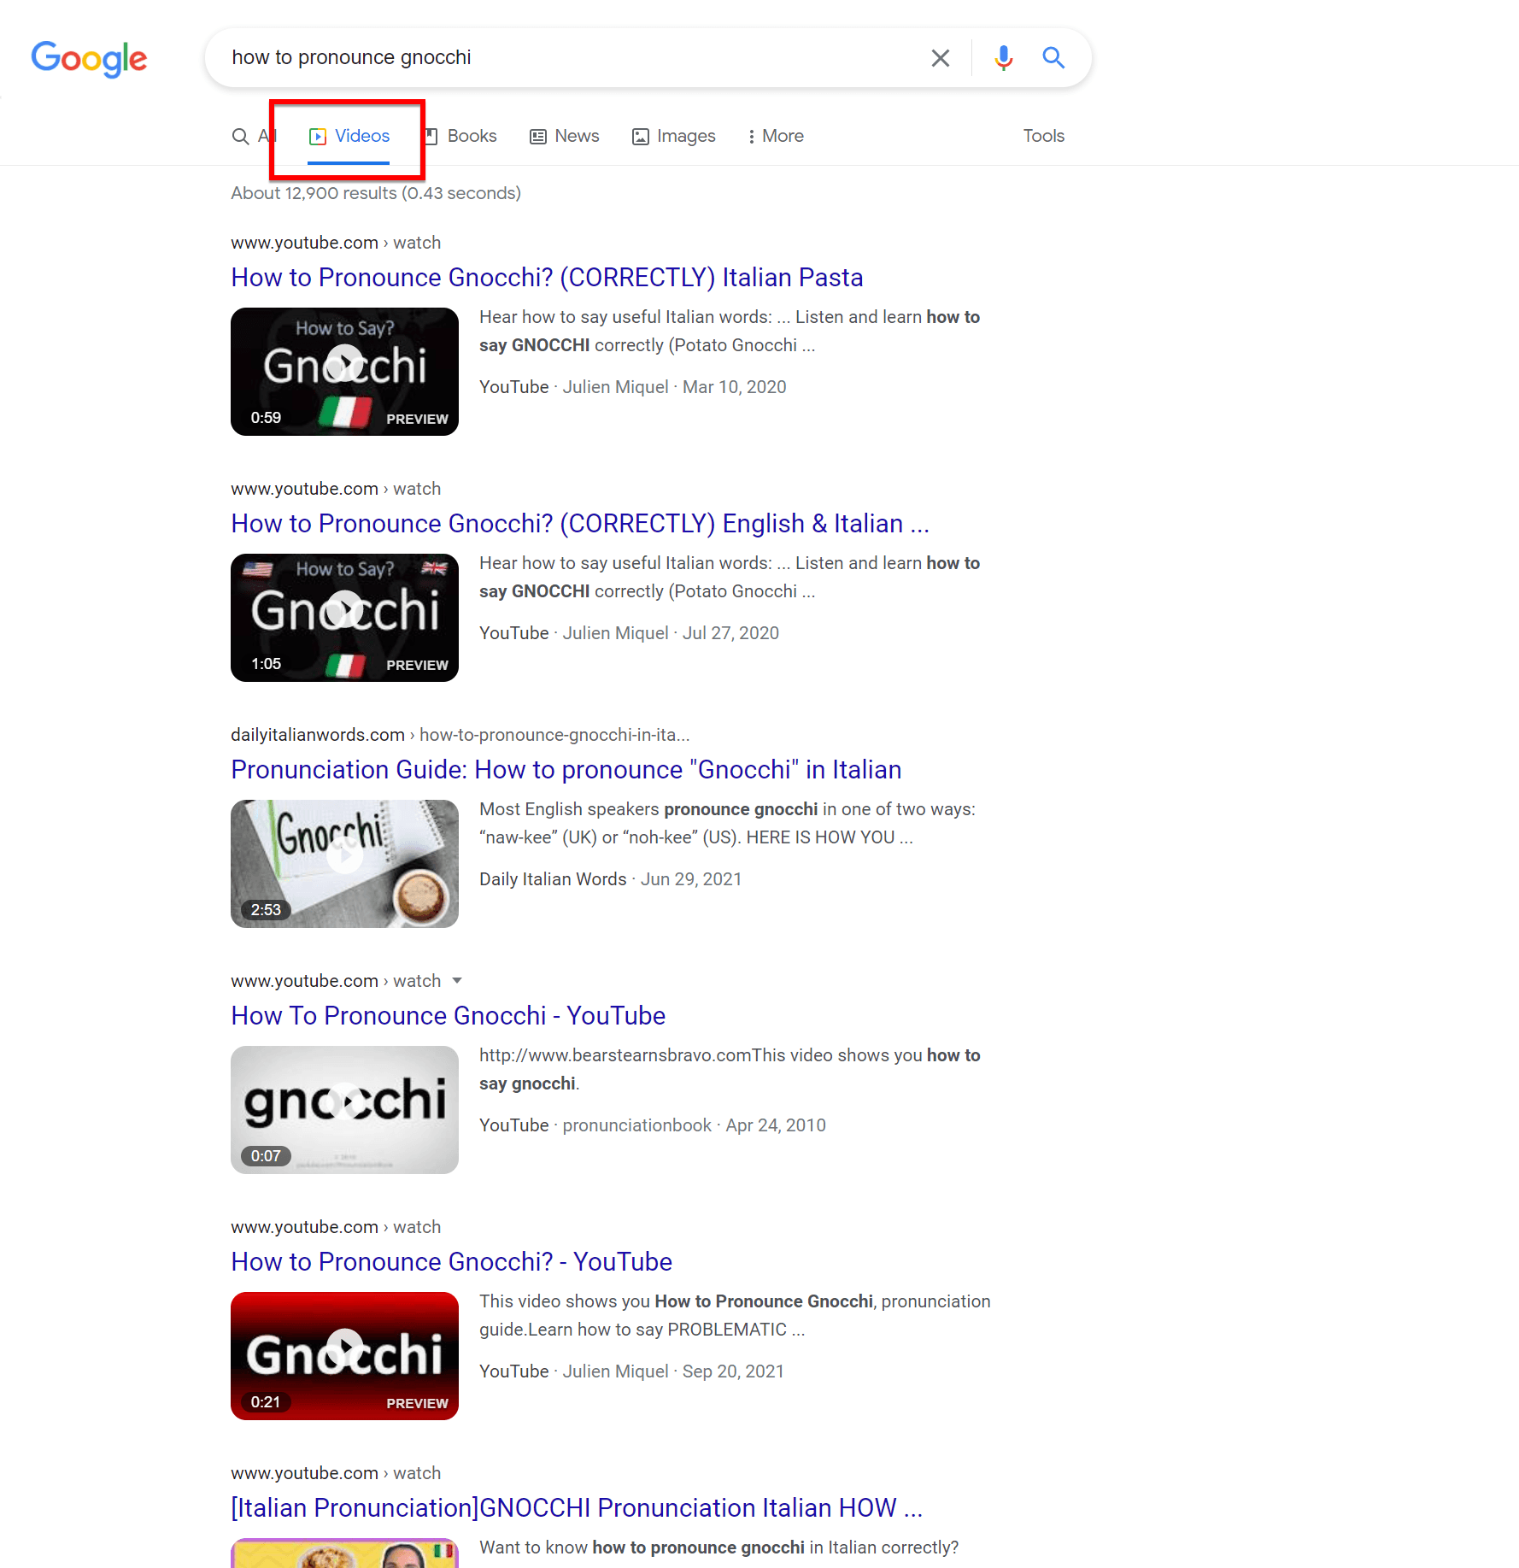Viewport: 1519px width, 1568px height.
Task: Switch to the All results tab
Action: click(256, 136)
